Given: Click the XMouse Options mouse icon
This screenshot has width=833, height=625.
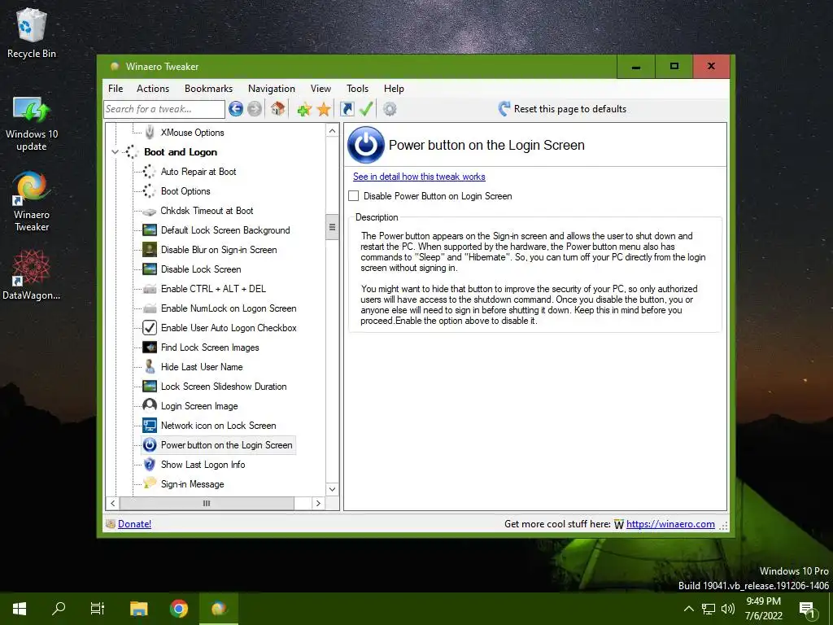Looking at the screenshot, I should pos(150,132).
